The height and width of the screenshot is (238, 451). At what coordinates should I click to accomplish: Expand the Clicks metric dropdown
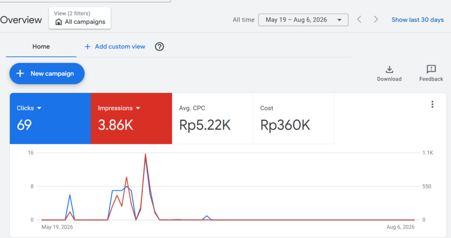39,108
